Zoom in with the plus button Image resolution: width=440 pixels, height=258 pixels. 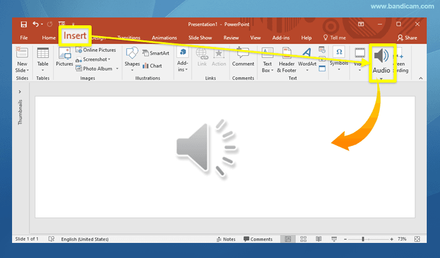click(392, 239)
